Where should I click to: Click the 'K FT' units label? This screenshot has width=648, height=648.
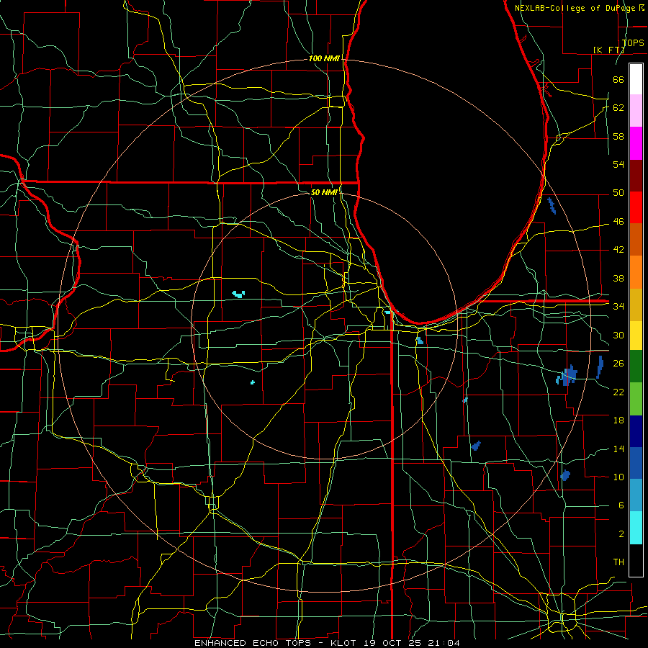[x=608, y=50]
